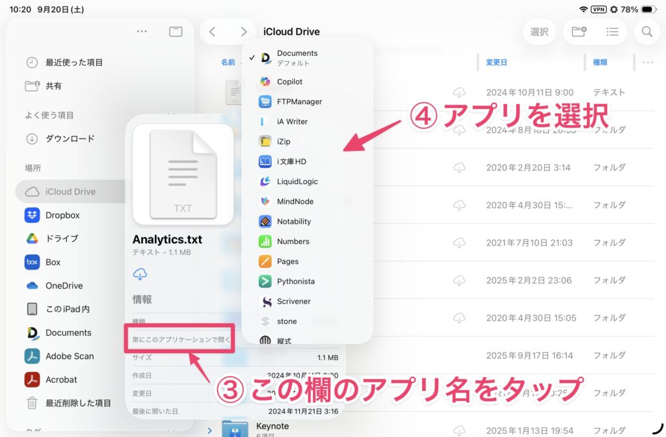Sort by the 変更日 column header
Image resolution: width=666 pixels, height=437 pixels.
(496, 62)
